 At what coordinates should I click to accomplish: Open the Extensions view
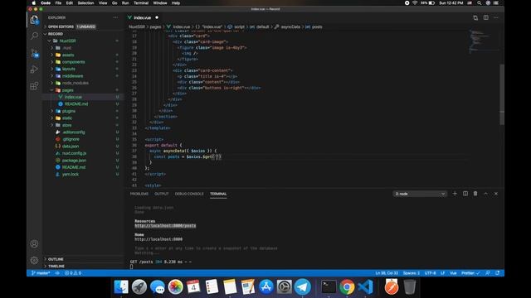click(34, 86)
